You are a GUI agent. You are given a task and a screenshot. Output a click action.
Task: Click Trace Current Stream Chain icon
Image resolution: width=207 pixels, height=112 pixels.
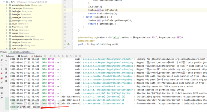click(80, 56)
